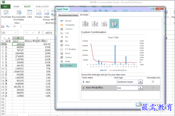Switch to All Charts tab
Screen dimensions: 175x116
(x=84, y=15)
